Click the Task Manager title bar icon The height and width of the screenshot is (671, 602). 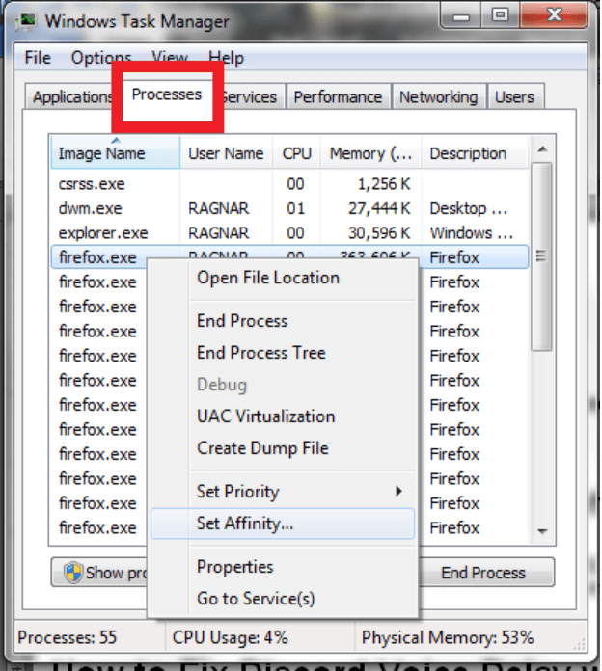26,21
